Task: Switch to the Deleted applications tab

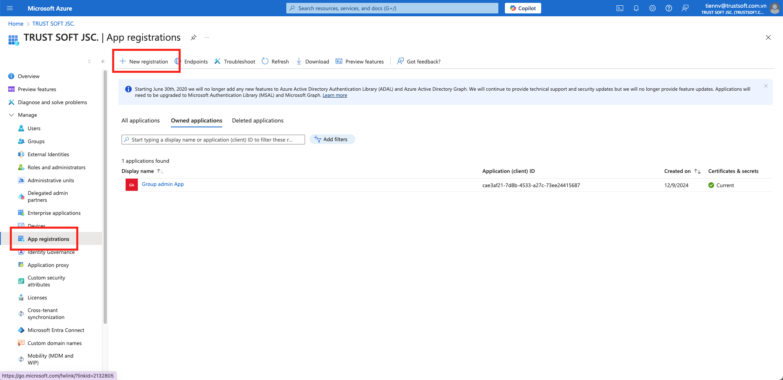Action: pos(258,120)
